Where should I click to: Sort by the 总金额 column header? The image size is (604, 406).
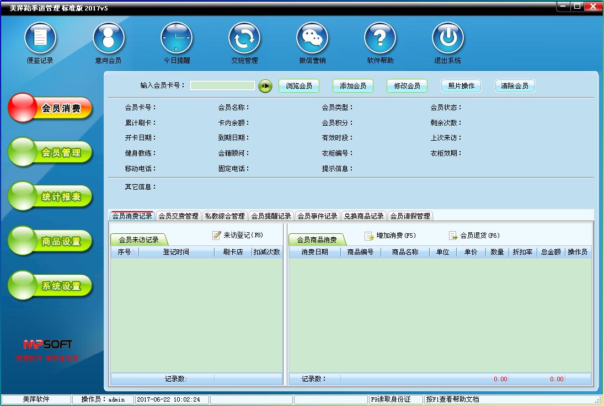[x=551, y=252]
